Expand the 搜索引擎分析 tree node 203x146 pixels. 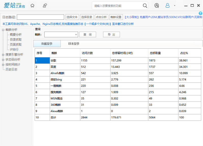tap(3, 55)
